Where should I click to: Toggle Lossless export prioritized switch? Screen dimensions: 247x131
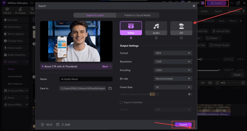pyautogui.click(x=190, y=94)
